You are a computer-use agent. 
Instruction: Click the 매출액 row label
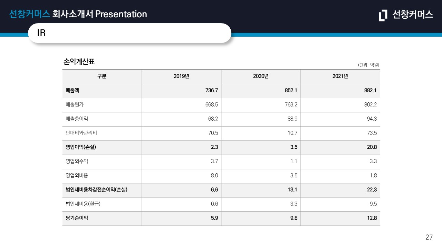pos(73,91)
